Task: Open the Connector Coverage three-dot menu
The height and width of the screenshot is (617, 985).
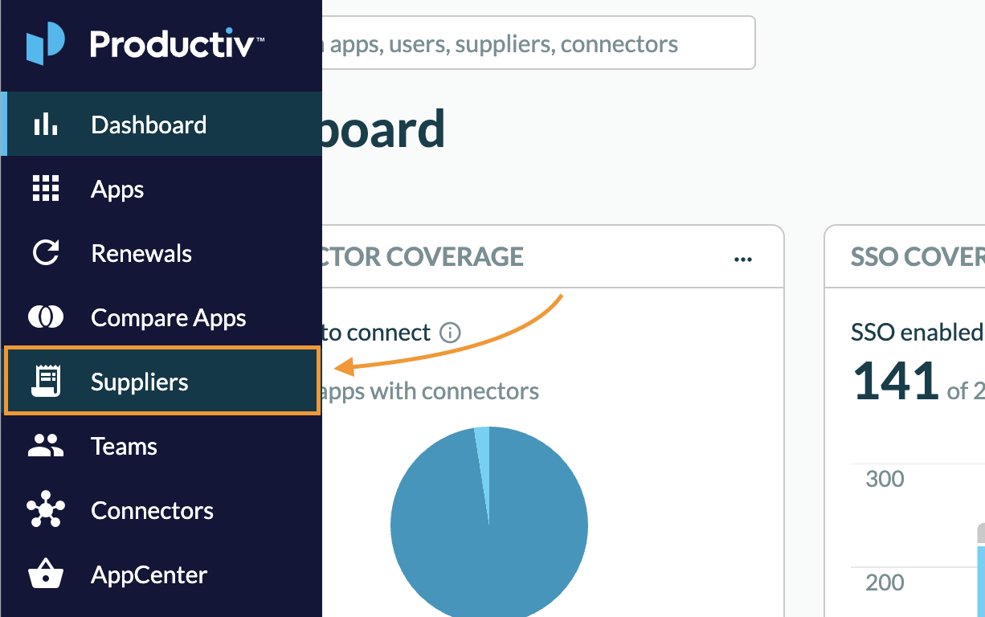Action: tap(743, 259)
